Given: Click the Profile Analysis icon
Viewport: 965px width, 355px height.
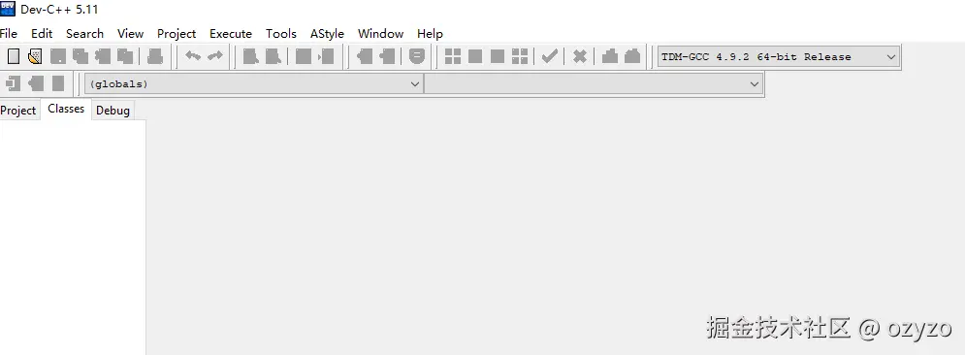Looking at the screenshot, I should (610, 56).
